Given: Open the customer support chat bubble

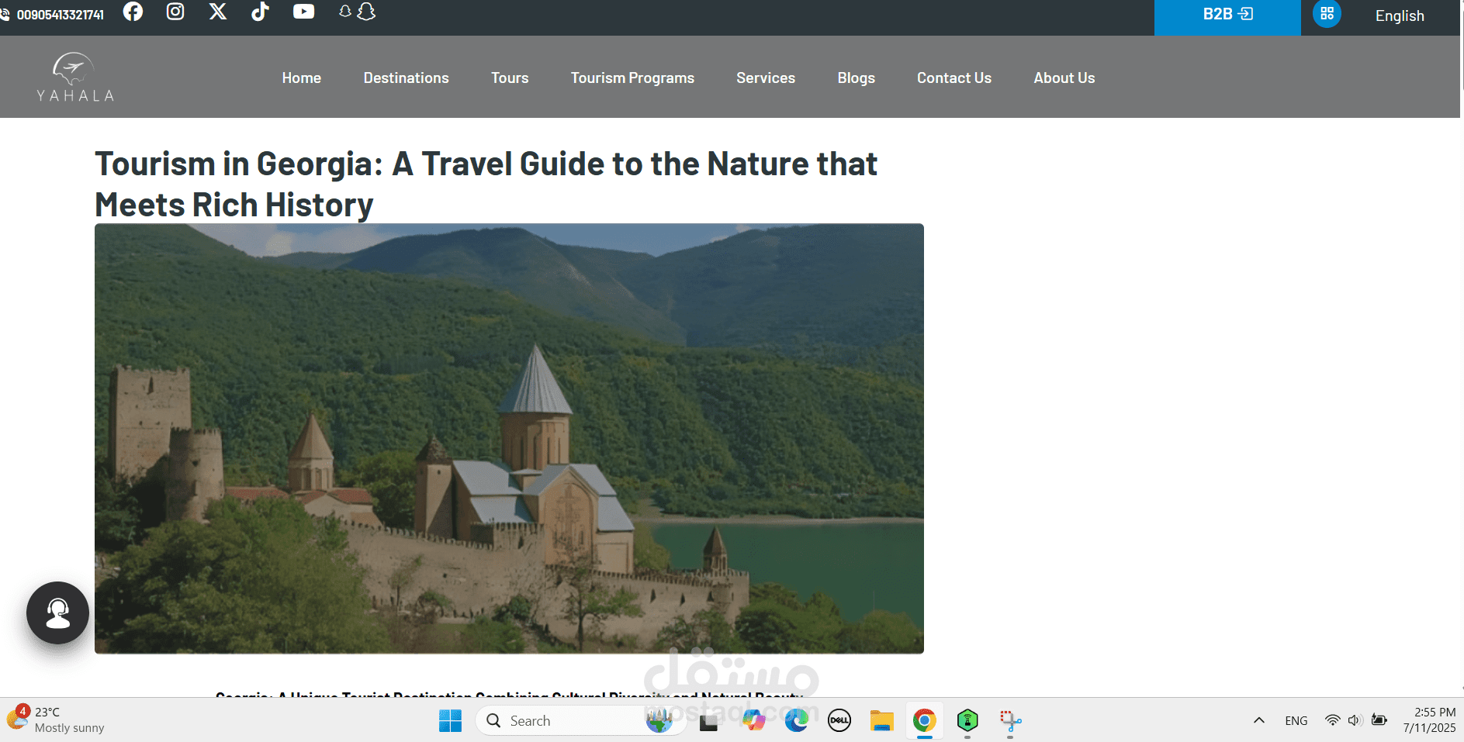Looking at the screenshot, I should 57,613.
